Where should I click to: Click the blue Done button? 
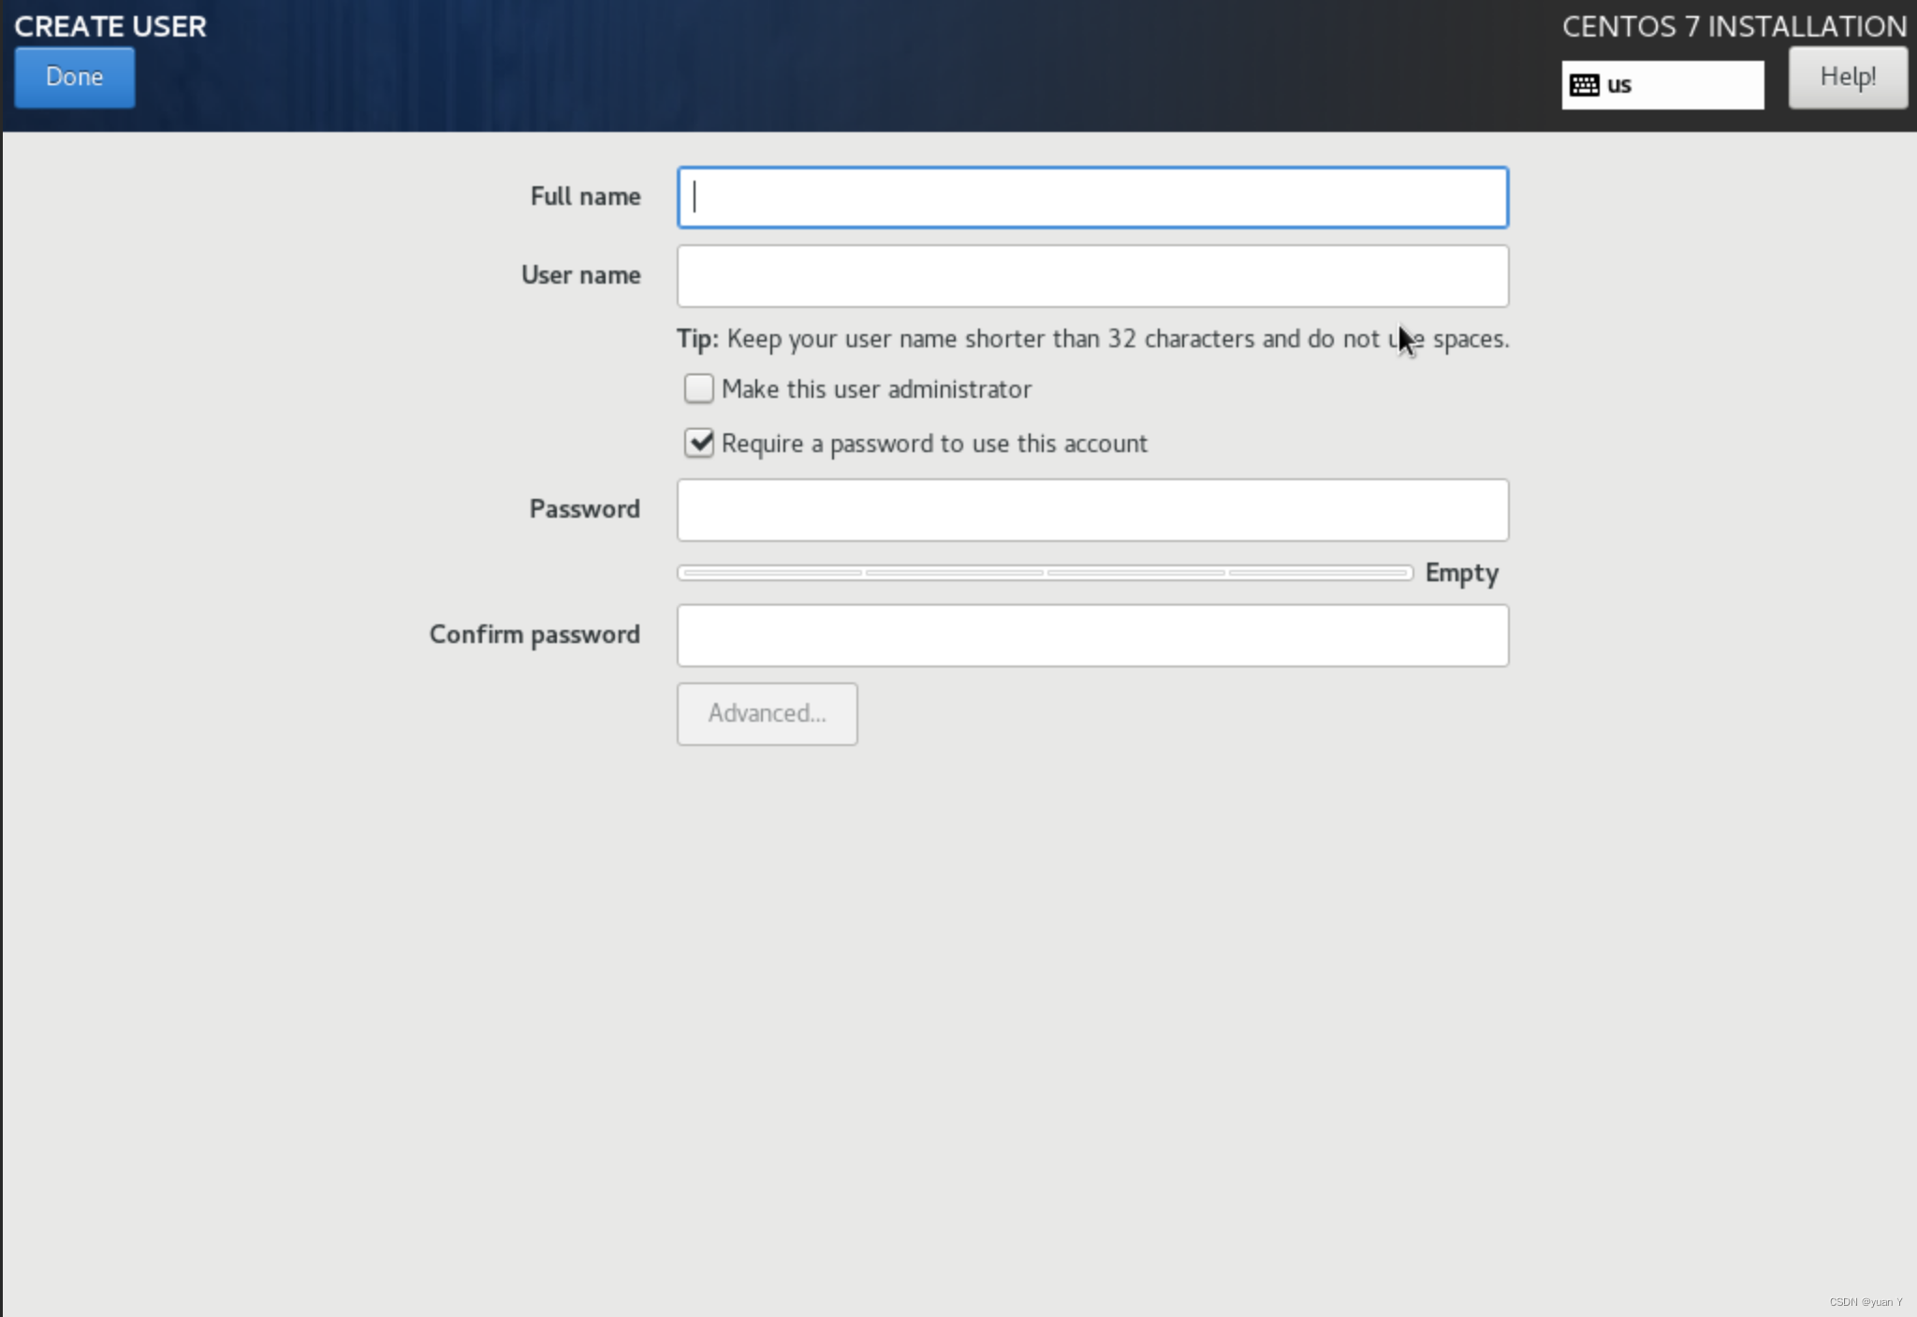click(75, 78)
